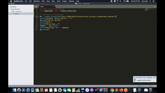Change Tab Size setting in status bar
Screen dimensions: 165x93
click(140, 86)
